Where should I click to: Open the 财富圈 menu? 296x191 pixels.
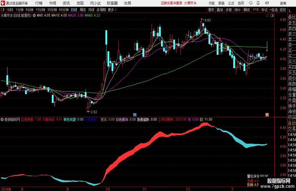[x=112, y=3]
